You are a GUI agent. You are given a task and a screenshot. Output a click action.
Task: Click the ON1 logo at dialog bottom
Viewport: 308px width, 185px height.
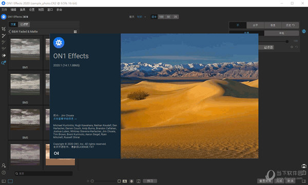(56, 153)
